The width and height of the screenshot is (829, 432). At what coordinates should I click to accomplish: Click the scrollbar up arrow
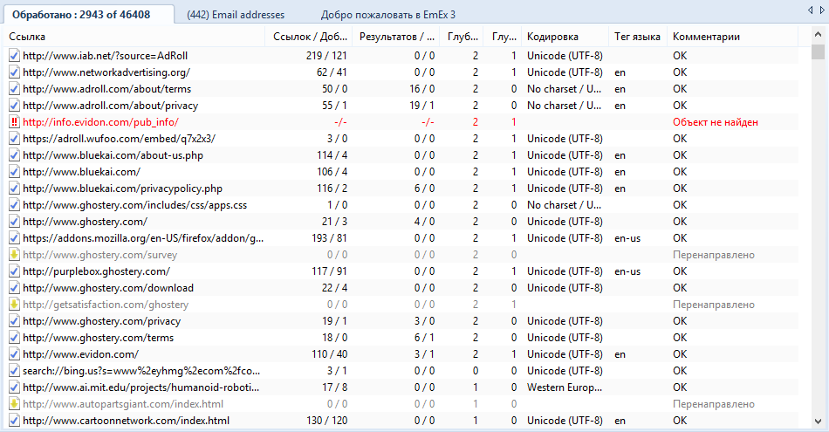tap(819, 34)
